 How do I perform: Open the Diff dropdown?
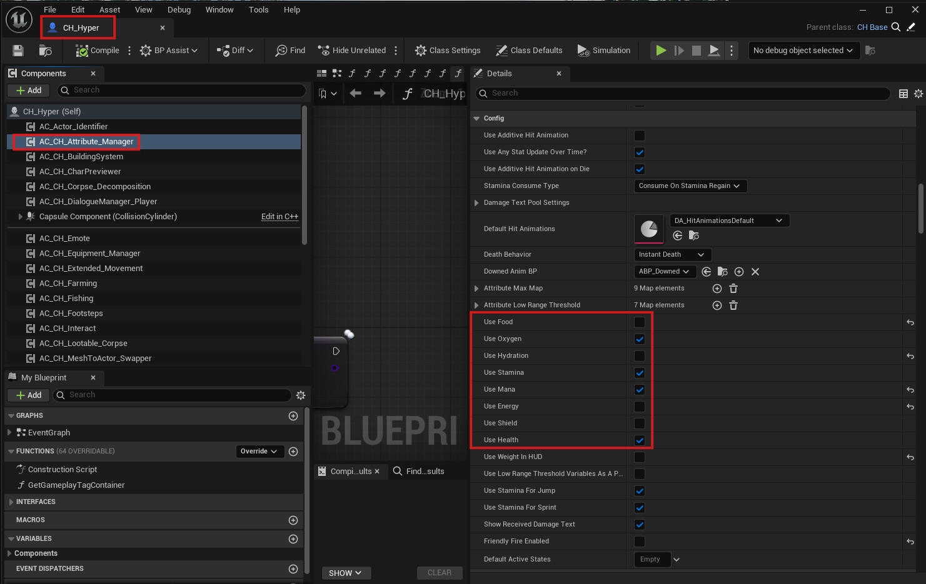[235, 51]
